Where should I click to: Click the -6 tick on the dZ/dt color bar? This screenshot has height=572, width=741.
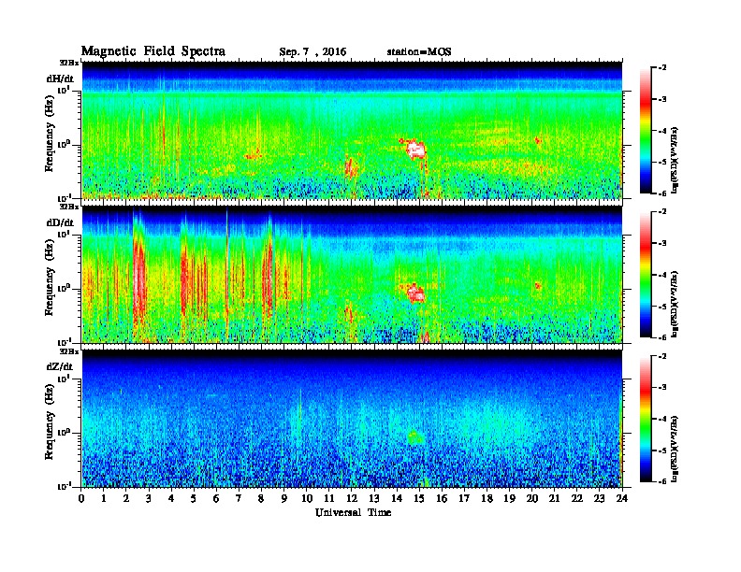662,481
